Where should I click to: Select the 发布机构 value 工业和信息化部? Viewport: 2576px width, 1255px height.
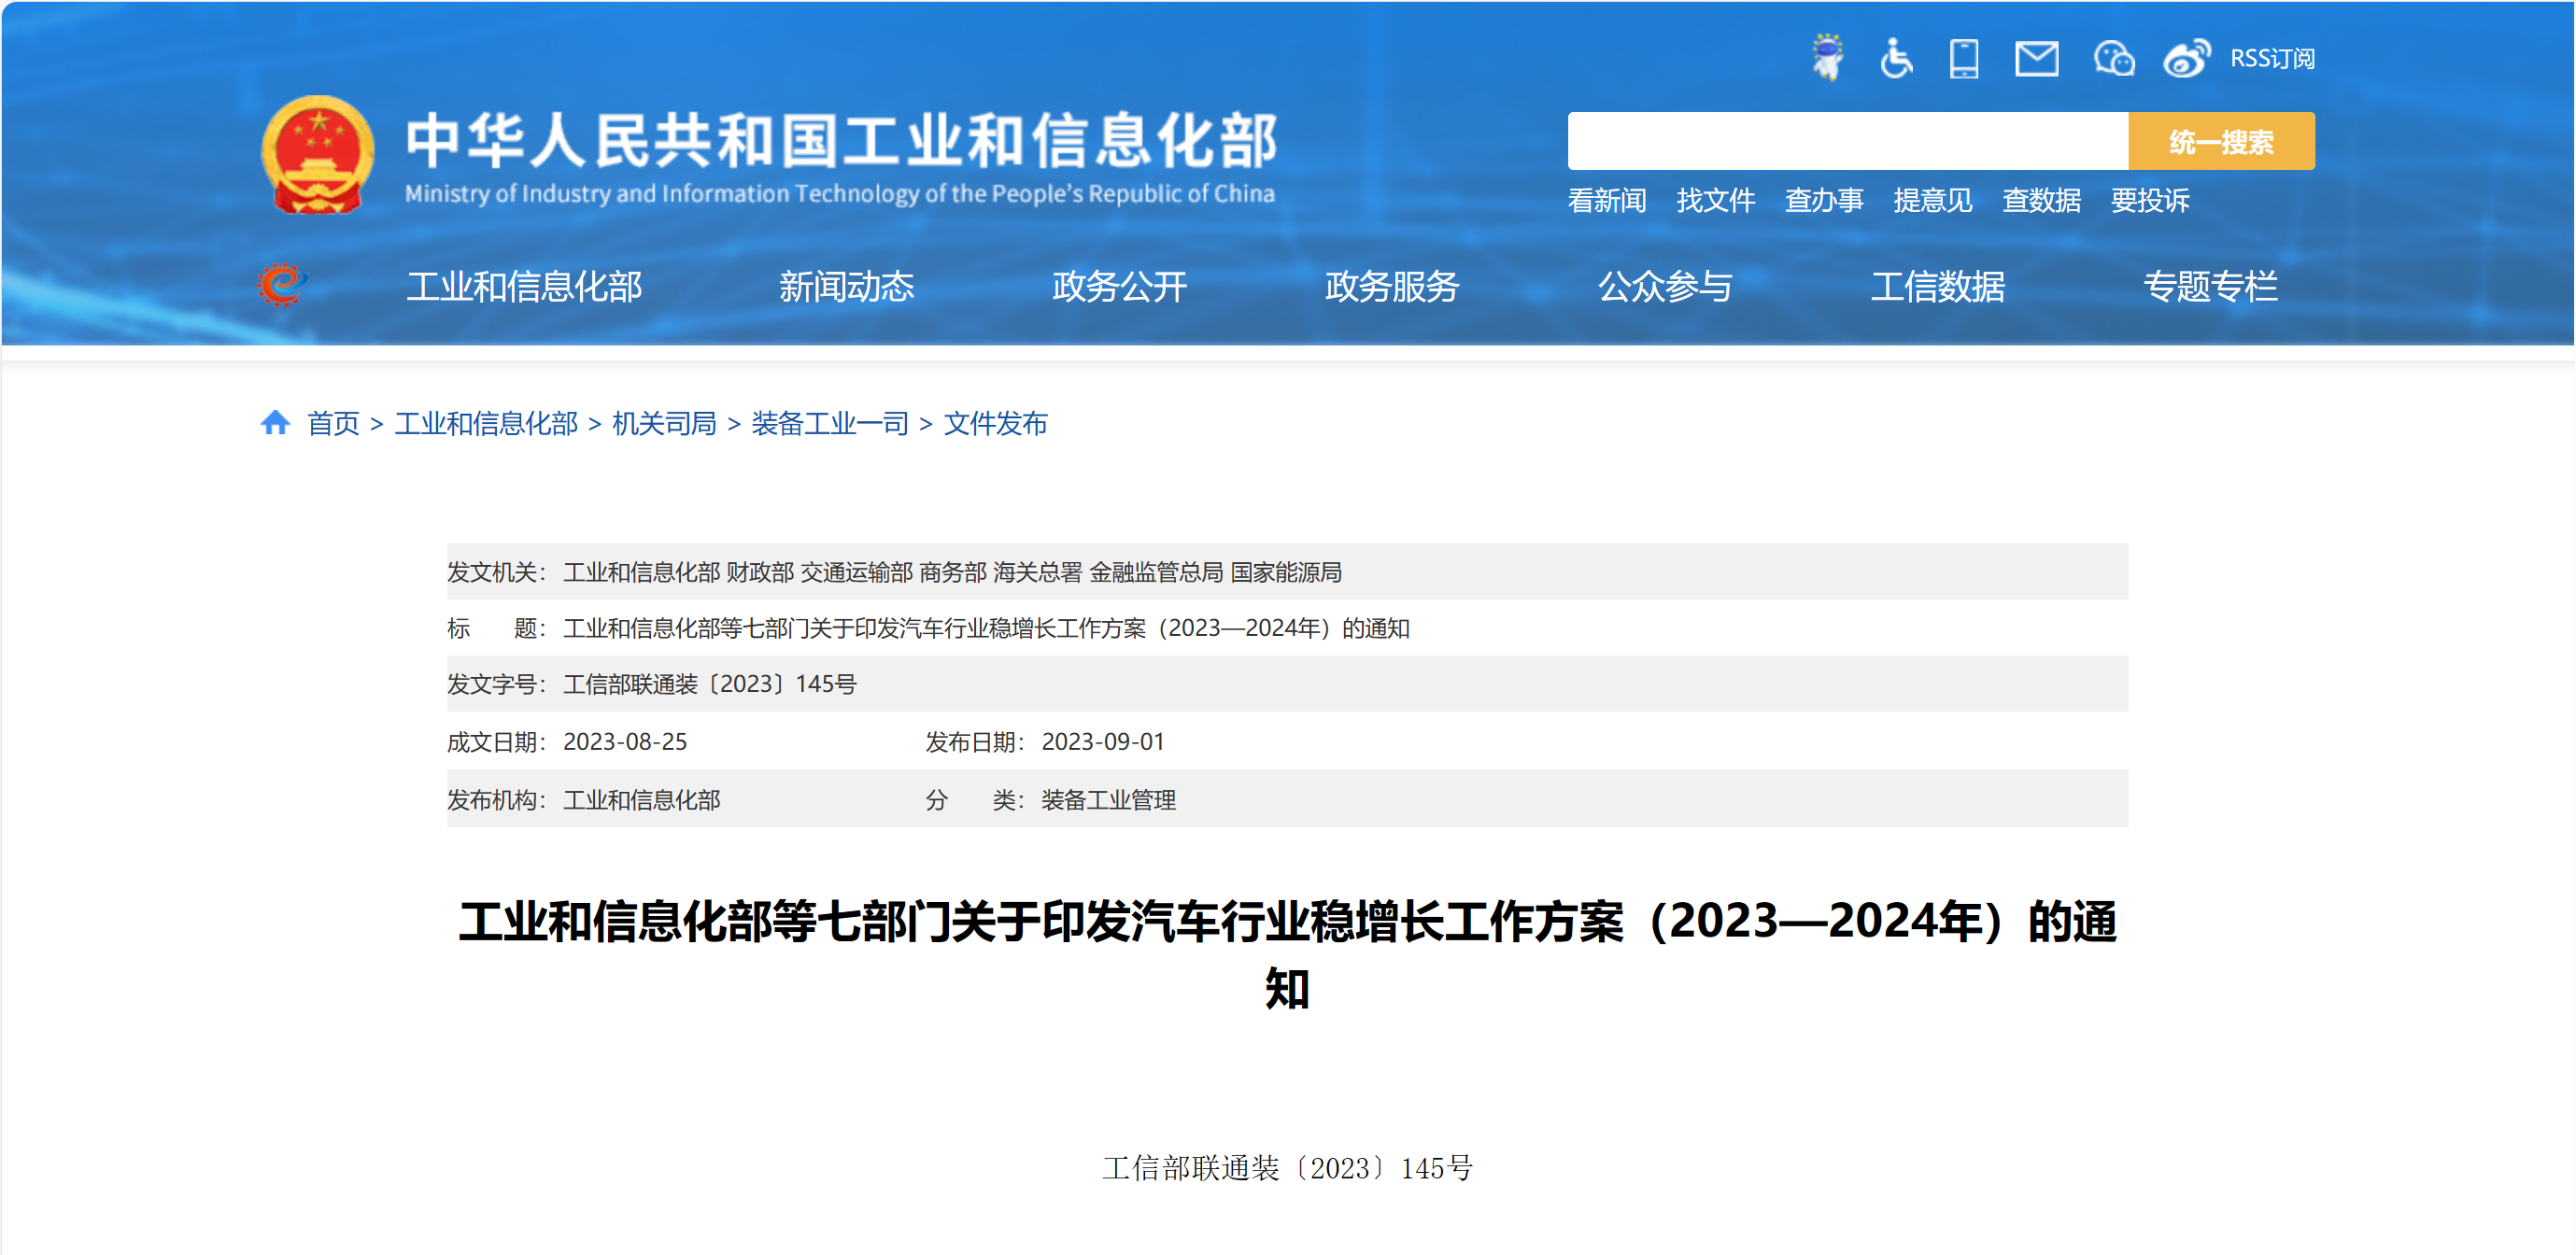[642, 800]
